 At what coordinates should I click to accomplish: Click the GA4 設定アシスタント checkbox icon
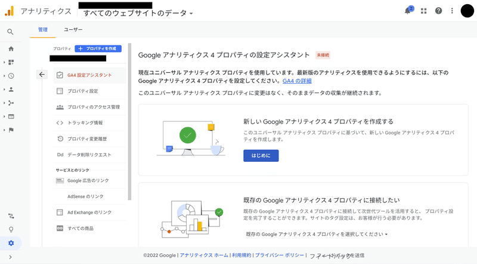coord(60,75)
